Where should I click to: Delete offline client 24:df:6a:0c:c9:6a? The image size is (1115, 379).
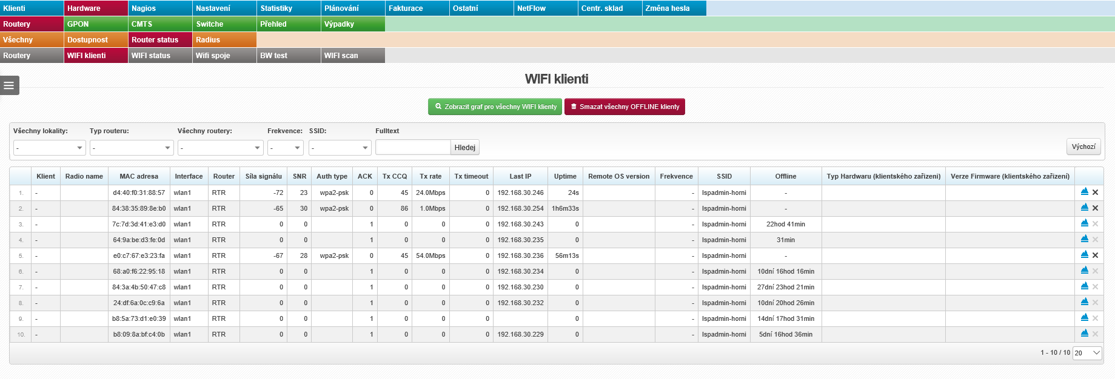pyautogui.click(x=1096, y=303)
